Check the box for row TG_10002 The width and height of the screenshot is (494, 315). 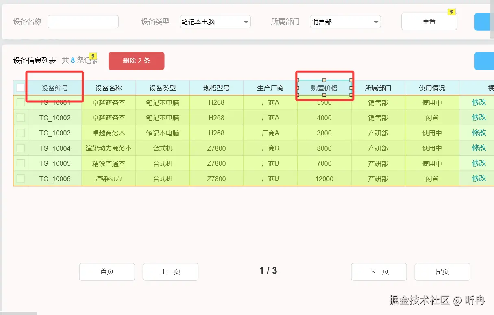(20, 118)
